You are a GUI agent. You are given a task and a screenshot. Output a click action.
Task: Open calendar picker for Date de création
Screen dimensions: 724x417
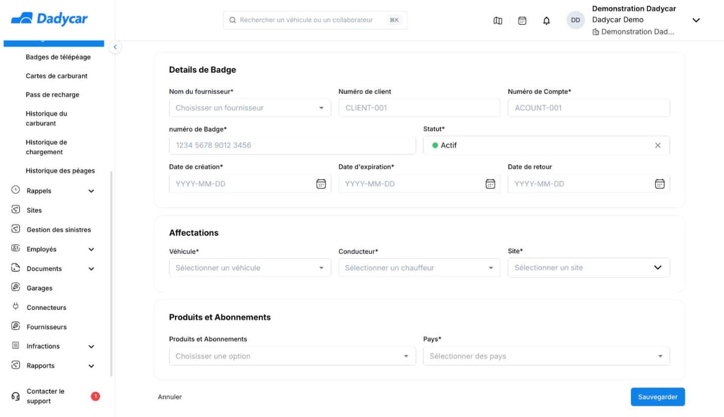pos(321,184)
